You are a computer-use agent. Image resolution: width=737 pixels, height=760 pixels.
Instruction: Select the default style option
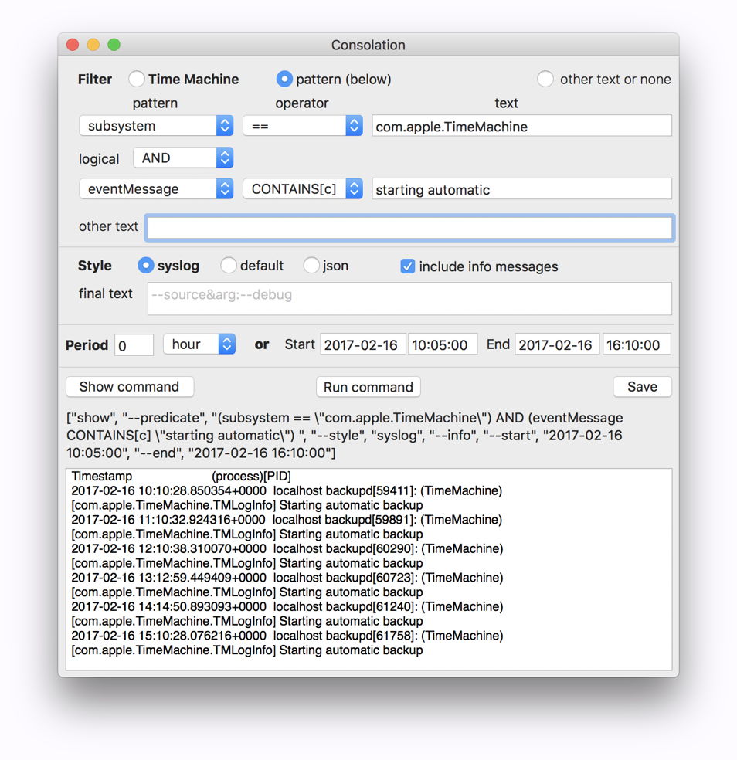click(229, 266)
